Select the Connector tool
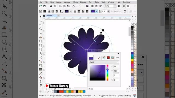The width and height of the screenshot is (175, 98). click(41, 61)
